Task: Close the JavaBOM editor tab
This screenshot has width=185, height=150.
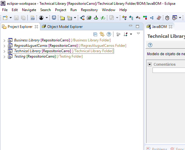Action: pyautogui.click(x=171, y=27)
